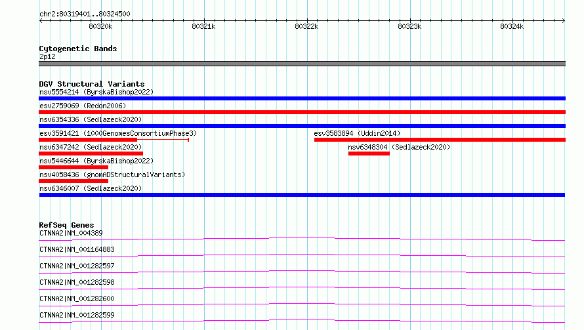Select the red bar under nsv6347242

click(91, 154)
